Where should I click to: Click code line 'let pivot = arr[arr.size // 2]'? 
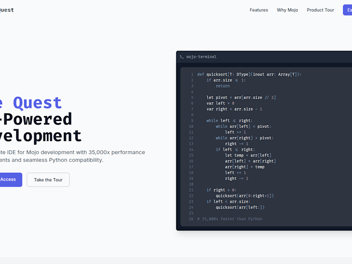(241, 97)
